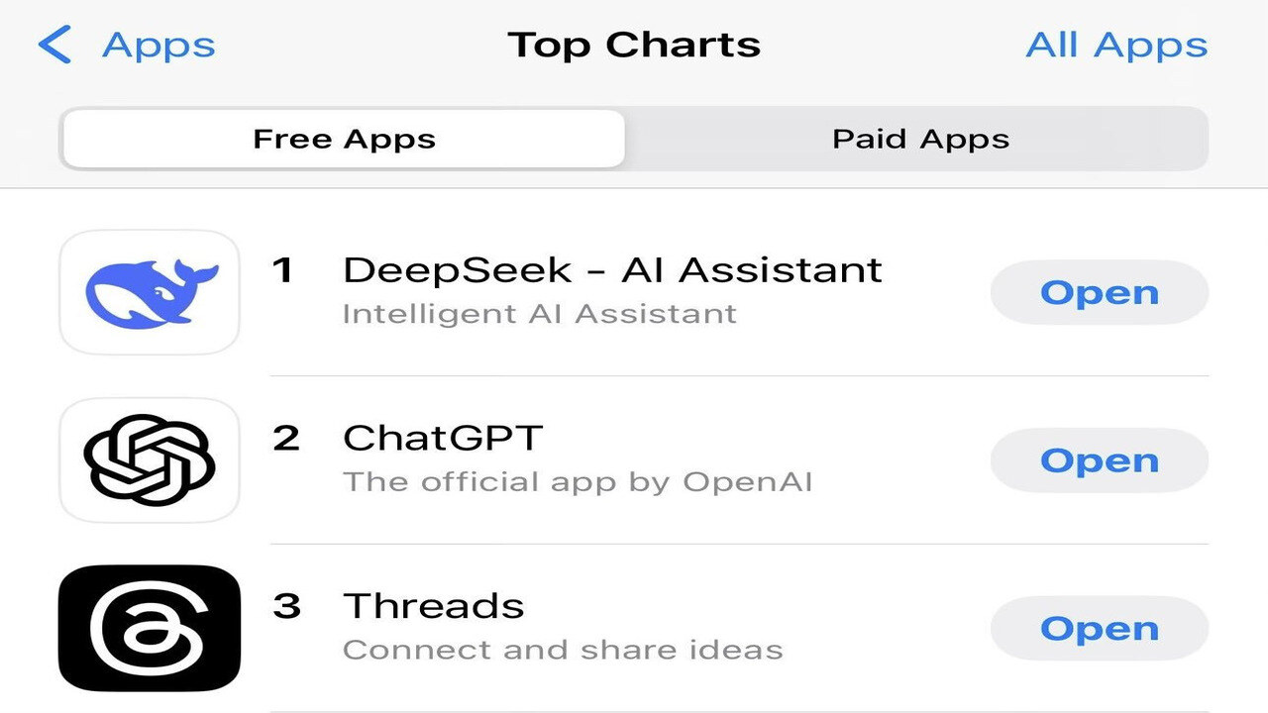
Task: Open the DeepSeek app
Action: click(1099, 291)
